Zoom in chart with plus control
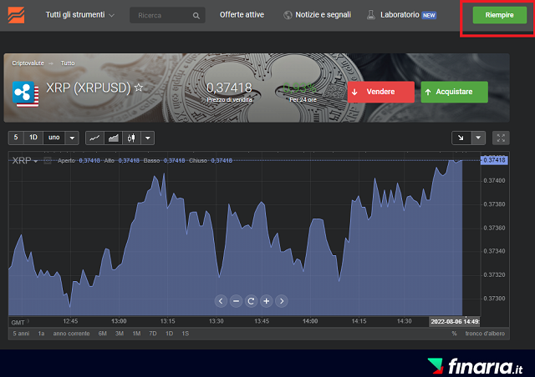Screen dimensions: 535x377 (266, 301)
